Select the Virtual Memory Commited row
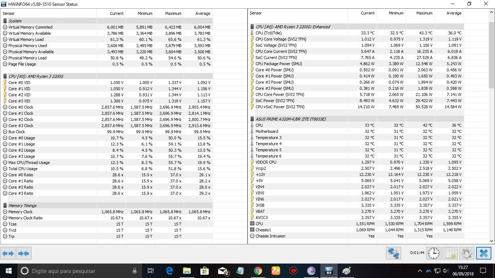The width and height of the screenshot is (495, 278). click(107, 27)
